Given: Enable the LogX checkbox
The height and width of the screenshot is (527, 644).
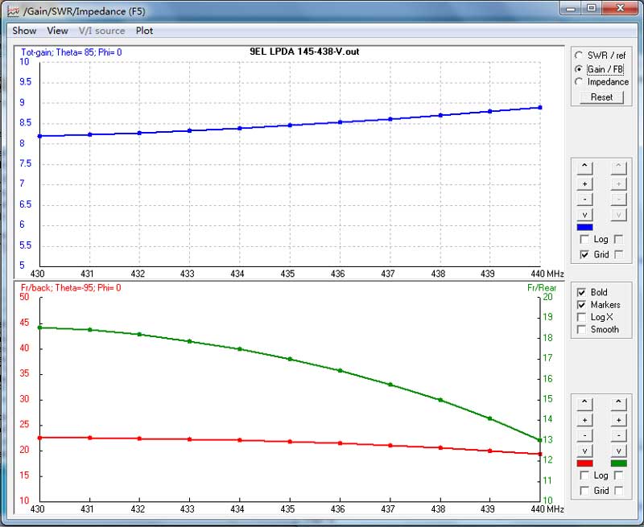Looking at the screenshot, I should point(581,317).
